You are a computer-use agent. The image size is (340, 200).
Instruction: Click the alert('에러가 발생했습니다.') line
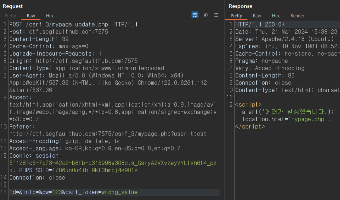tap(288, 112)
